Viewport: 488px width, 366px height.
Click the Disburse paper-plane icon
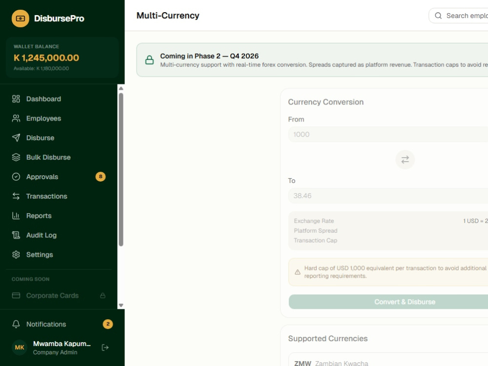click(16, 138)
